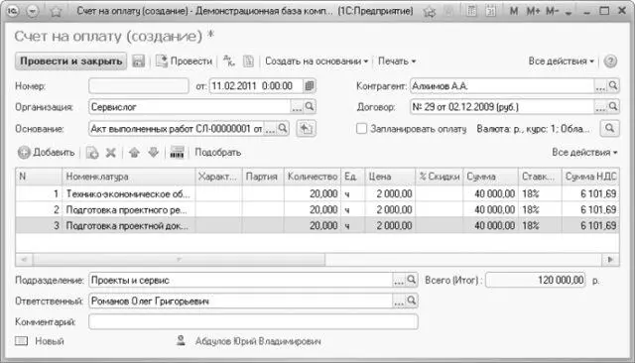
Task: Click the horizontal scrollbar of the table
Action: click(x=179, y=260)
